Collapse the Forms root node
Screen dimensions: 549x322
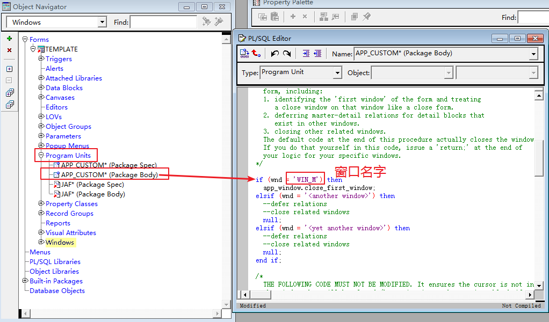[x=25, y=39]
